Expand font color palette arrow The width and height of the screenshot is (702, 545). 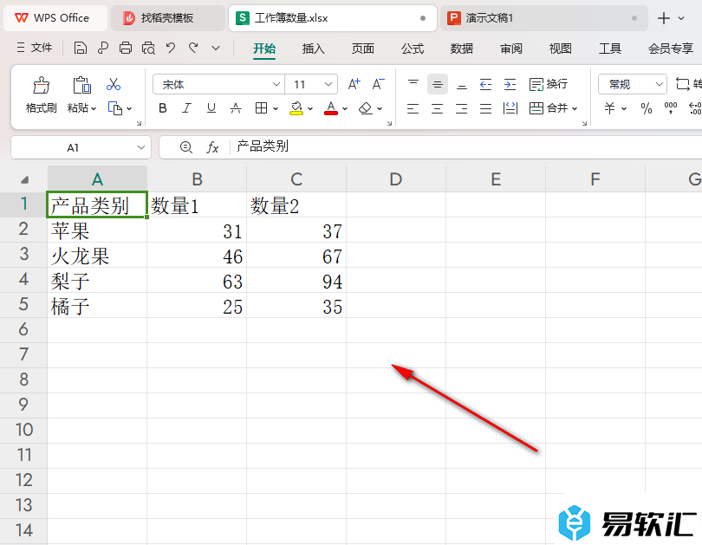click(345, 108)
